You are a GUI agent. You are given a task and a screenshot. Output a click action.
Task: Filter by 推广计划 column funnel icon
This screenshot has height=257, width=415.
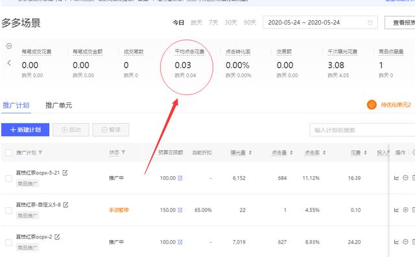pyautogui.click(x=40, y=152)
